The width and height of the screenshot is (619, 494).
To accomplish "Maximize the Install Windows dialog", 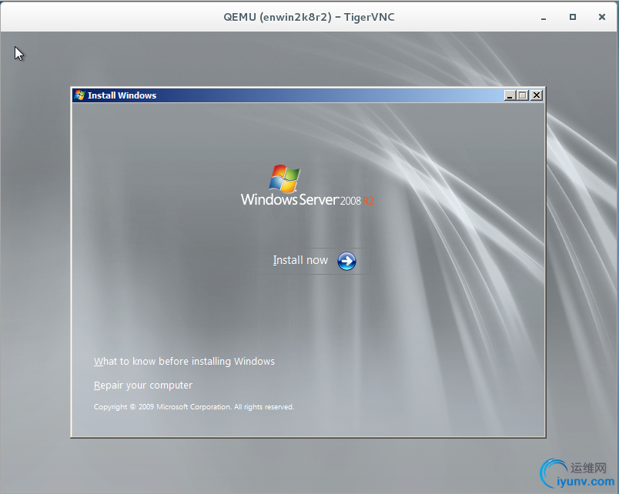I will tap(523, 95).
